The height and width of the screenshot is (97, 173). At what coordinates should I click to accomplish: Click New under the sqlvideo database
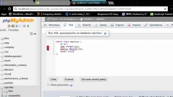[11, 91]
